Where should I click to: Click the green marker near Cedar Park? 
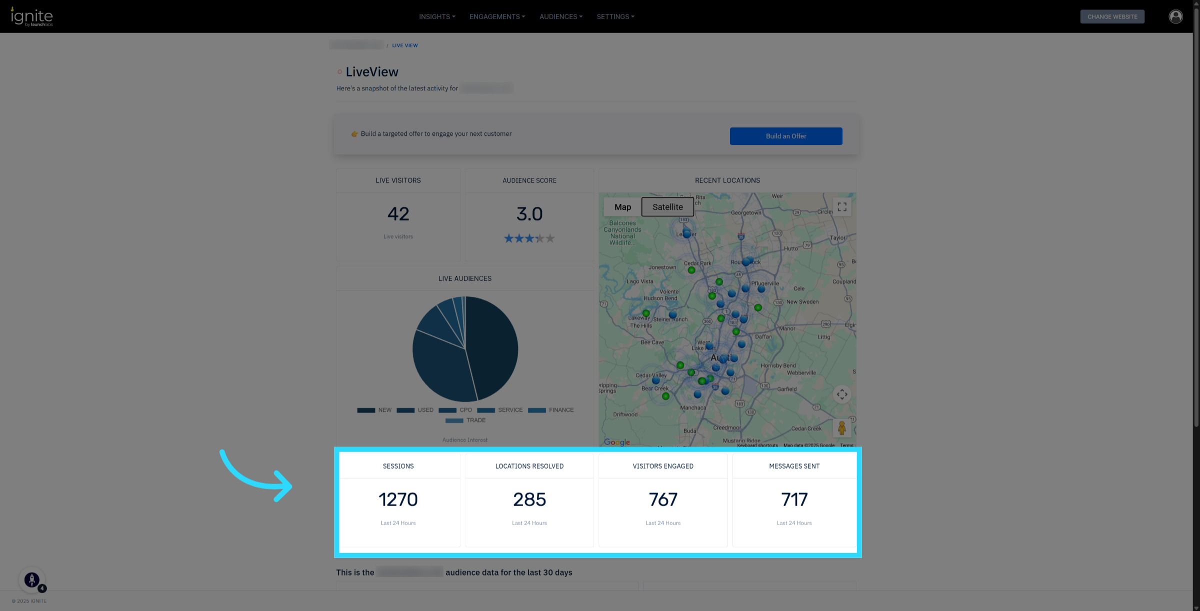691,270
